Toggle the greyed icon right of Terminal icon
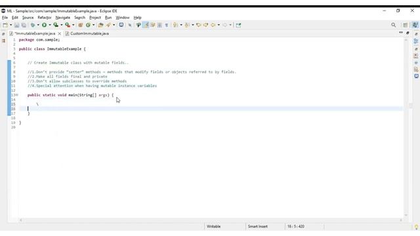Image resolution: width=420 pixels, height=236 pixels. coord(130,25)
